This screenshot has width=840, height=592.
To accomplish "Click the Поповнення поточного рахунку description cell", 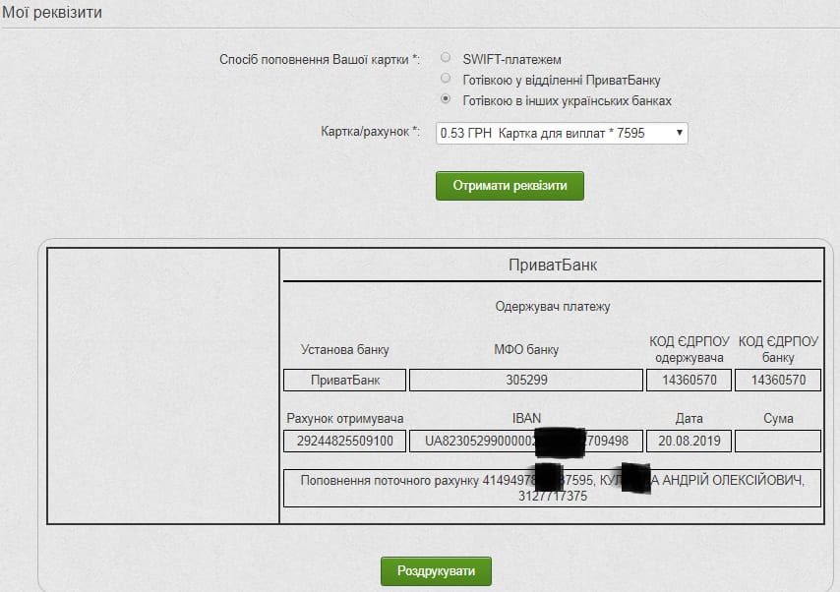I will click(553, 488).
